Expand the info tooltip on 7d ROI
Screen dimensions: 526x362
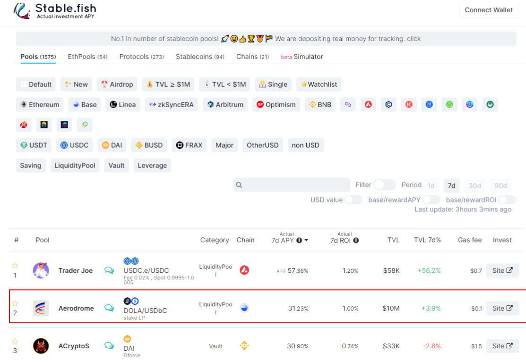[x=355, y=240]
